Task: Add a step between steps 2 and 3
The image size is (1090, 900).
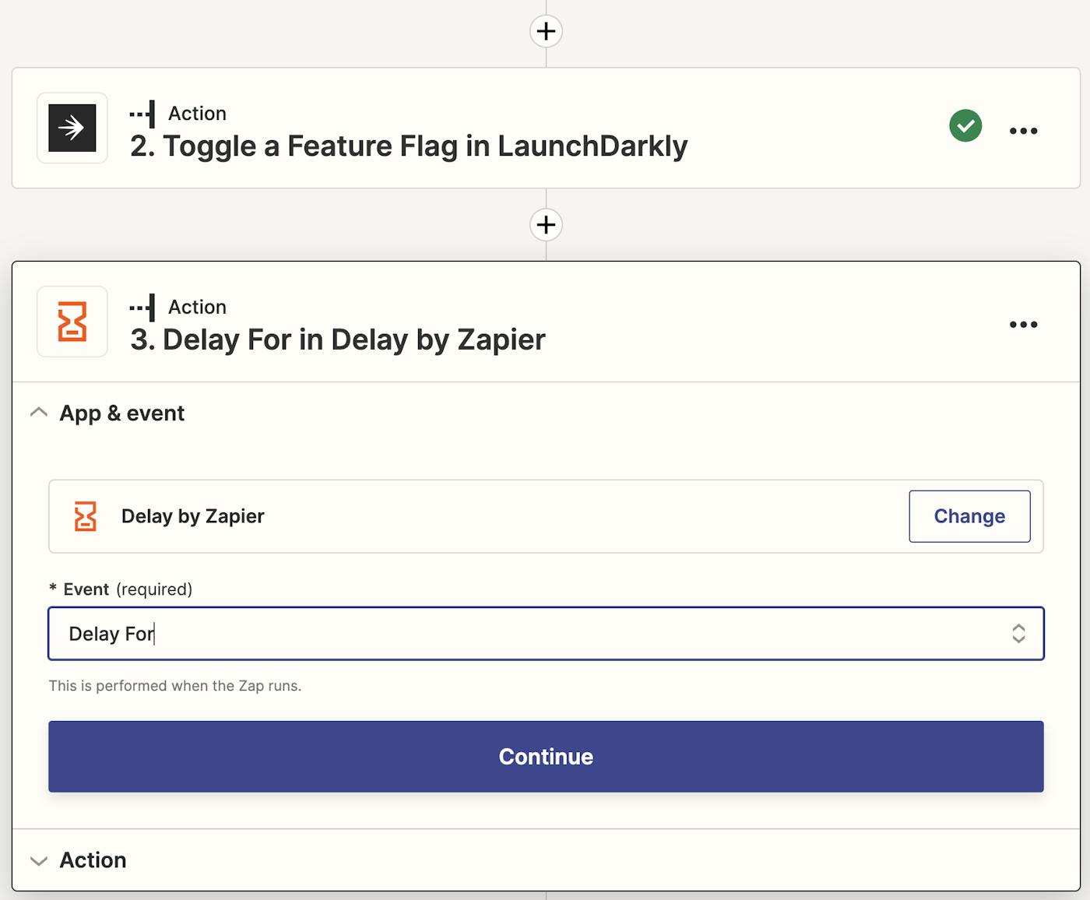Action: click(546, 224)
